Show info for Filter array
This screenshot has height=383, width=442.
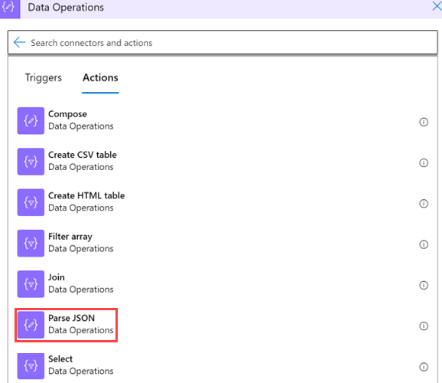[x=424, y=244]
